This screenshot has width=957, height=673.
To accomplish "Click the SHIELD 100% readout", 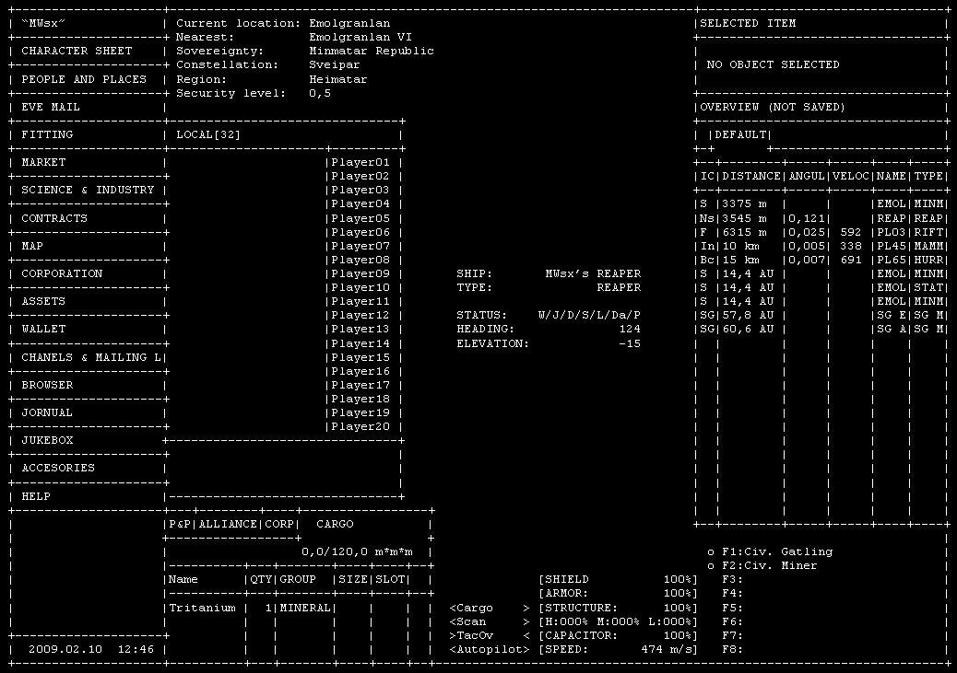I will (618, 579).
